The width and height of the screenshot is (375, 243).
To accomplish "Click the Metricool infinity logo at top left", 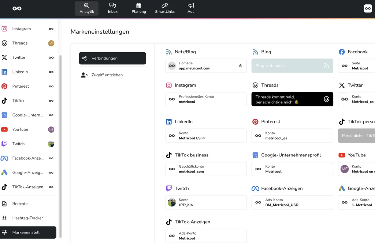I will point(17,8).
